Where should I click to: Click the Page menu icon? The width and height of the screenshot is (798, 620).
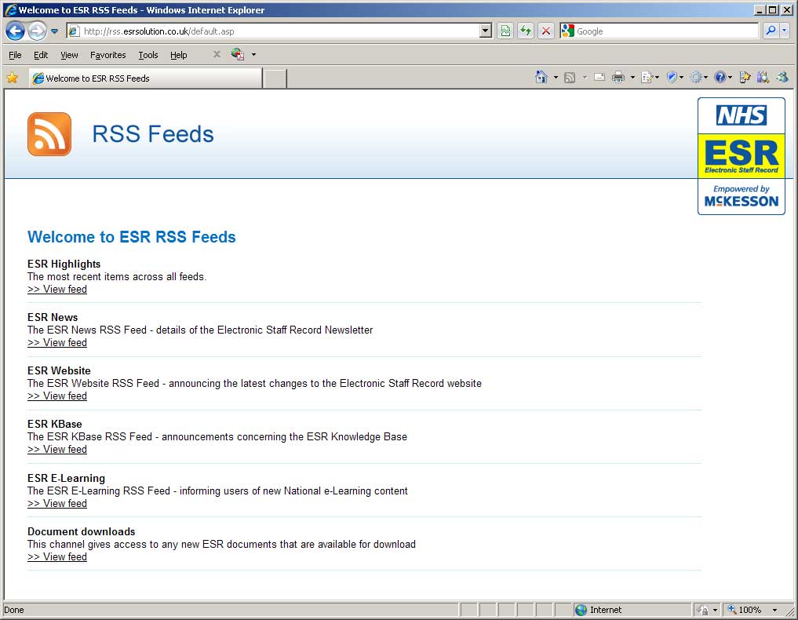[x=647, y=78]
